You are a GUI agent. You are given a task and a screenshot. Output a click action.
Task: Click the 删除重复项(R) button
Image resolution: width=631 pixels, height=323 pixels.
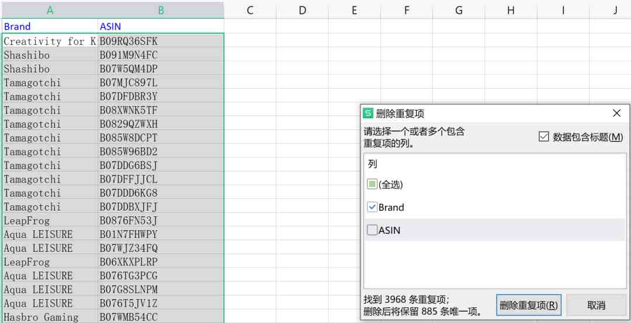point(529,306)
